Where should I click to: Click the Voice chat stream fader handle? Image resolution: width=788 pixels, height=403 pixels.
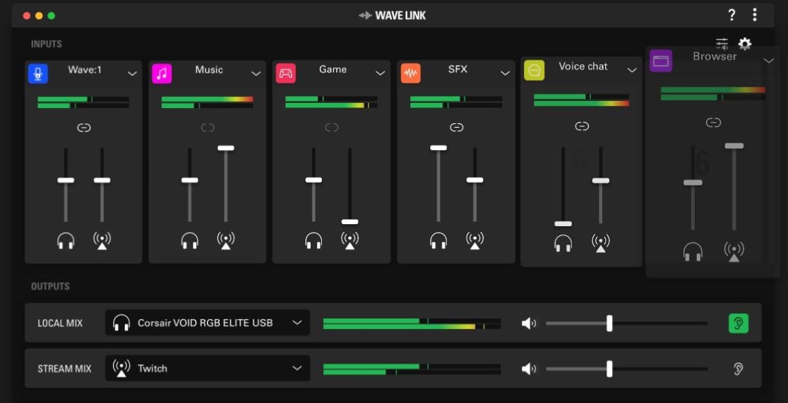click(x=600, y=181)
